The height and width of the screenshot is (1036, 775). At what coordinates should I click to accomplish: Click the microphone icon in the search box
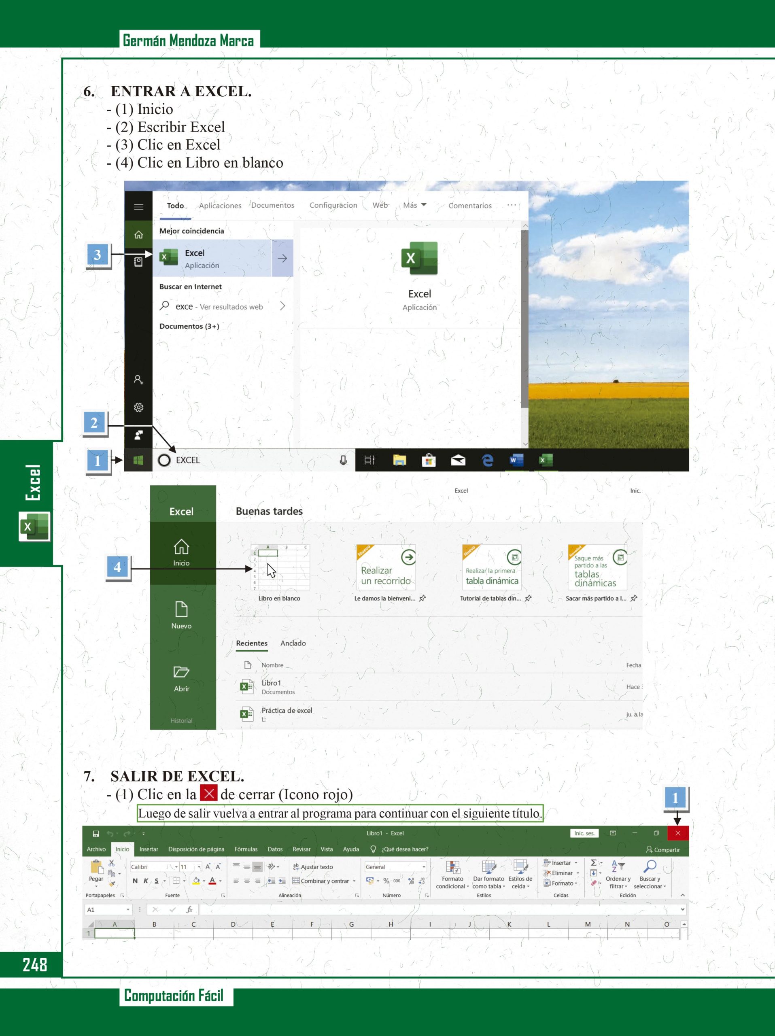pyautogui.click(x=343, y=461)
